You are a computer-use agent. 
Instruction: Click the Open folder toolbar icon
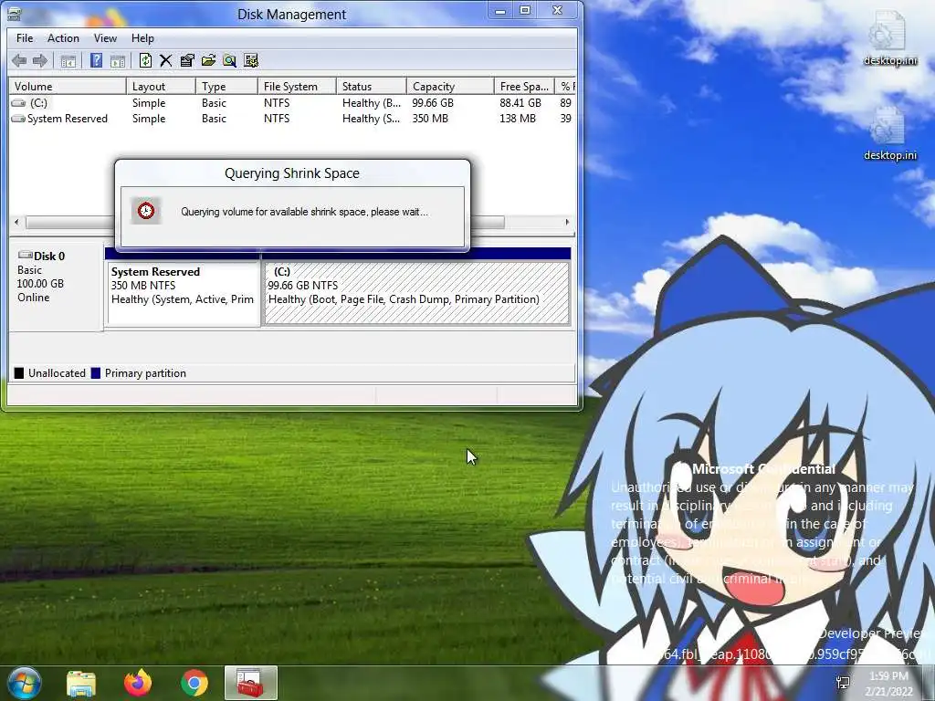[208, 60]
